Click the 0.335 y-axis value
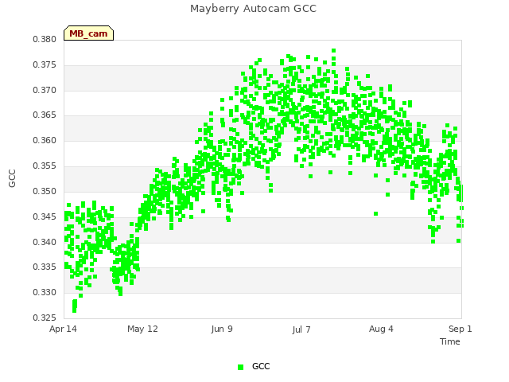The height and width of the screenshot is (382, 509). click(45, 267)
